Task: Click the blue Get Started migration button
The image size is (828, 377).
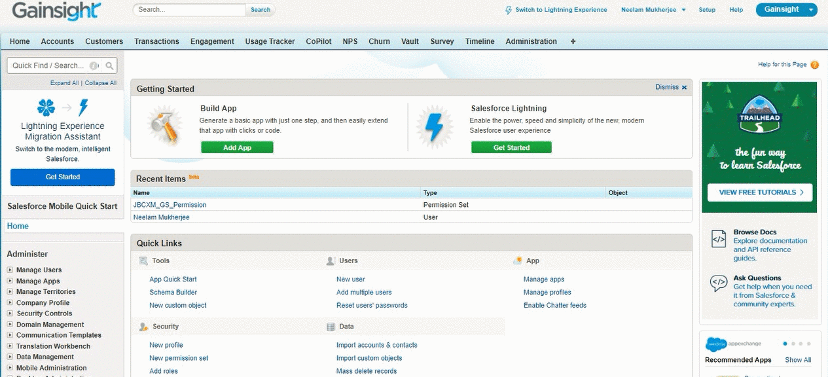Action: pyautogui.click(x=63, y=177)
